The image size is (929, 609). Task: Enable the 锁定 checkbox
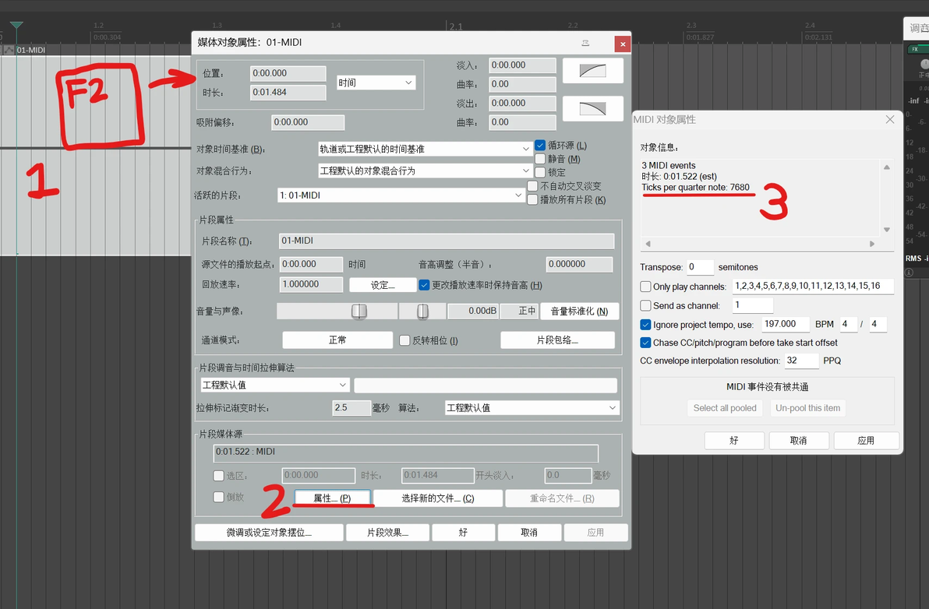tap(540, 172)
